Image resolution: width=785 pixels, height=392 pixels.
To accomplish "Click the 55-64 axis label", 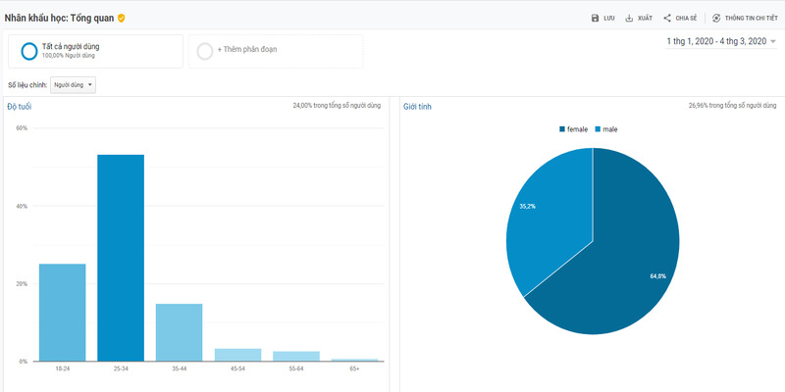I will click(x=296, y=368).
